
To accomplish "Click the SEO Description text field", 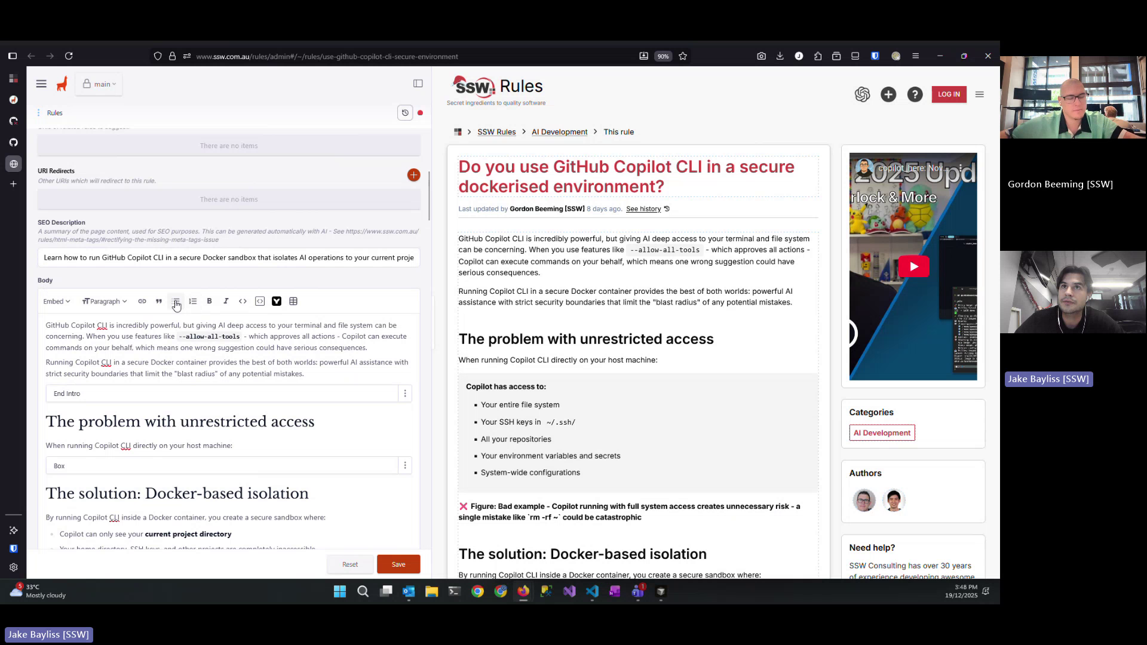I will click(229, 258).
